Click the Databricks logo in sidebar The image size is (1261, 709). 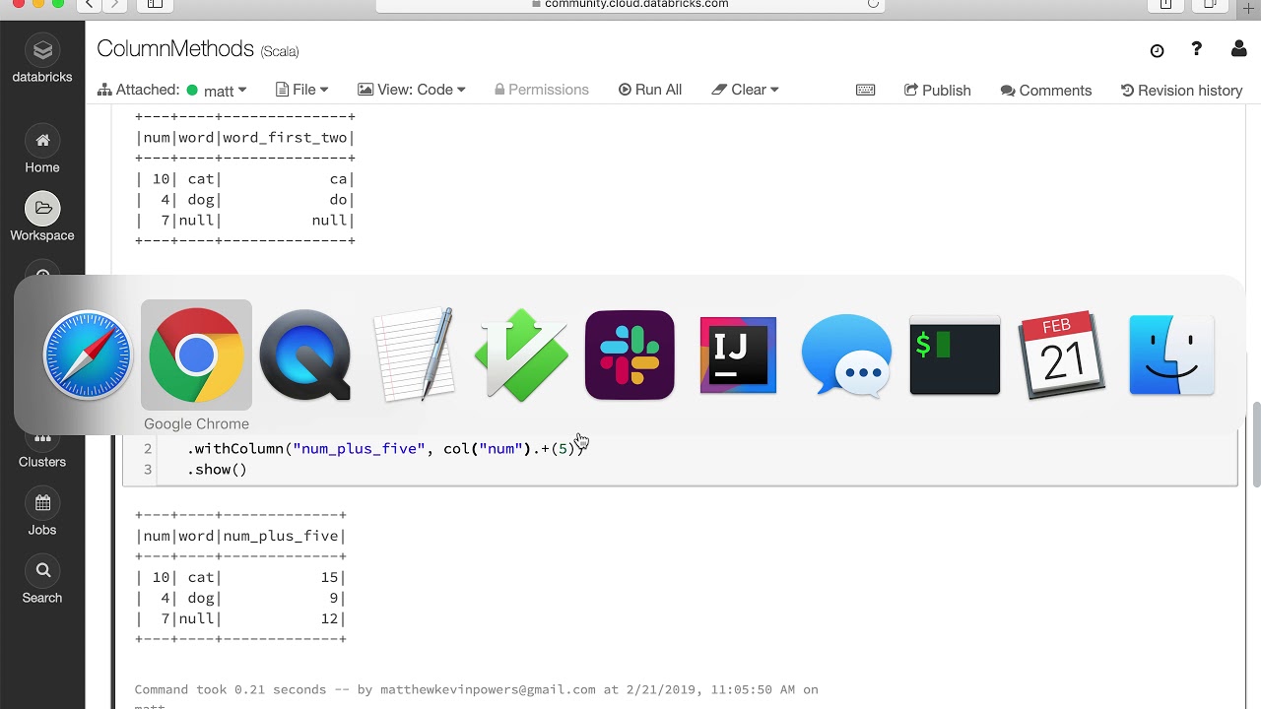pyautogui.click(x=42, y=59)
